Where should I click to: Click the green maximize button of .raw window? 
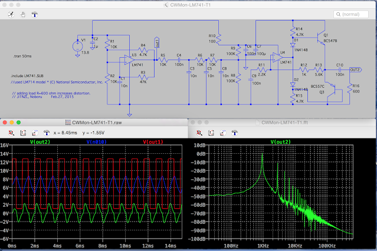pyautogui.click(x=18, y=123)
